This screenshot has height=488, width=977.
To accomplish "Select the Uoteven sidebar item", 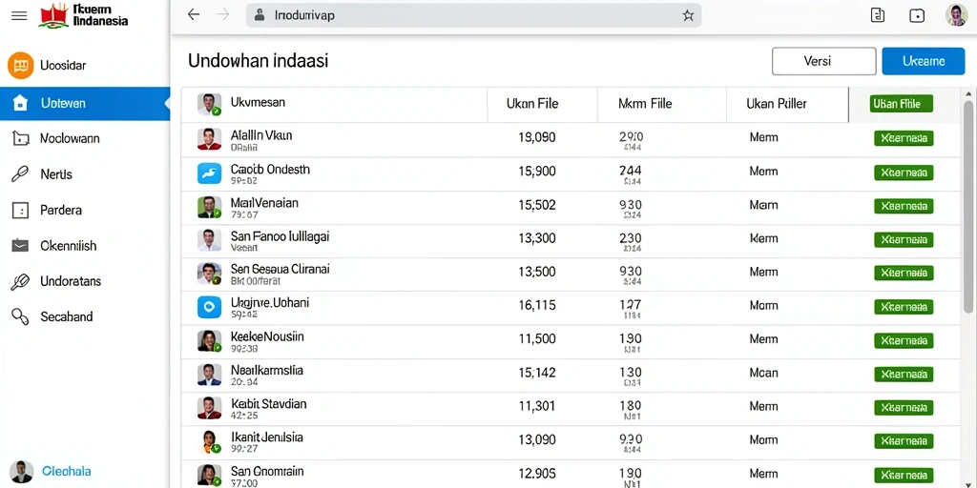I will point(85,103).
